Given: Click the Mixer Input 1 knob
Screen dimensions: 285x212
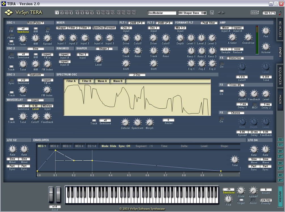Looking at the screenshot, I should tap(61, 38).
